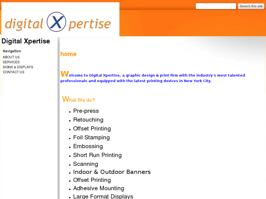Click the blue X circle in logo
Viewport: 266px width, 199px height.
pyautogui.click(x=56, y=22)
